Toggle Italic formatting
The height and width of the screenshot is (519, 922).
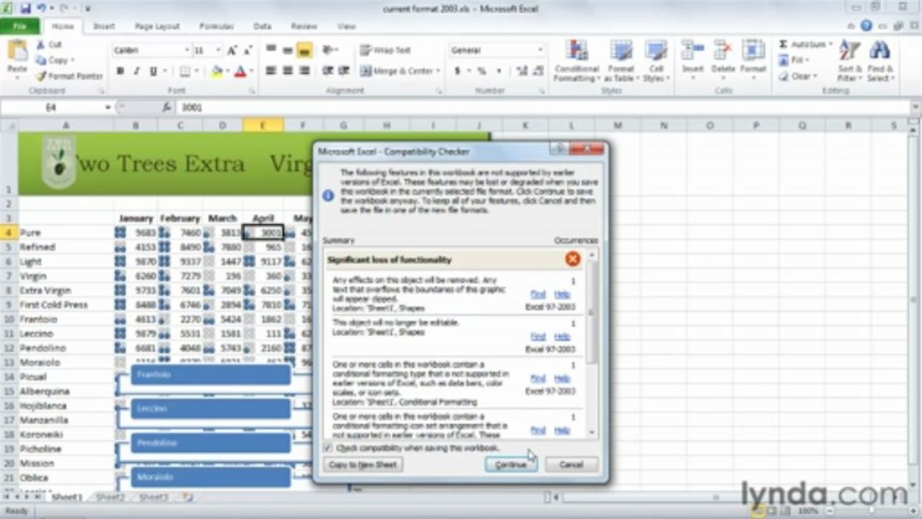pos(137,71)
